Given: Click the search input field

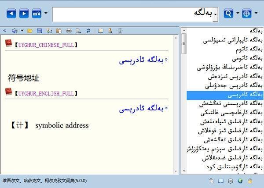Looking at the screenshot, I should (132, 14).
